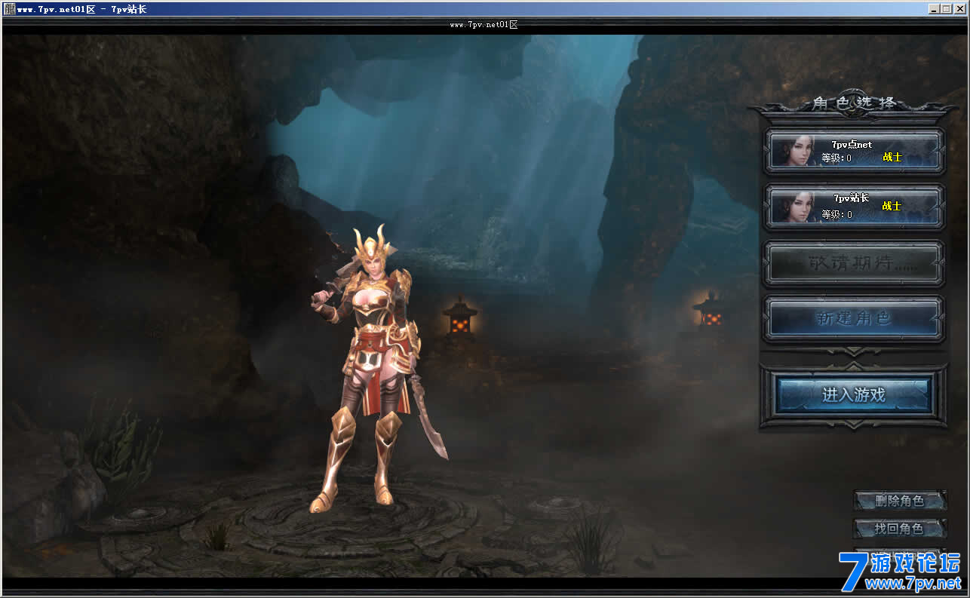Click the 角色选择 panel header
970x598 pixels.
854,103
